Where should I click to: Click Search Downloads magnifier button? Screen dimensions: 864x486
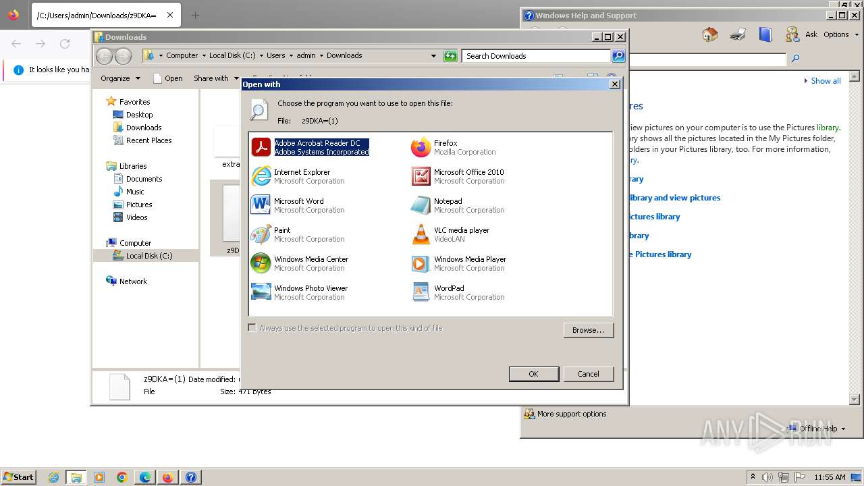coord(618,56)
